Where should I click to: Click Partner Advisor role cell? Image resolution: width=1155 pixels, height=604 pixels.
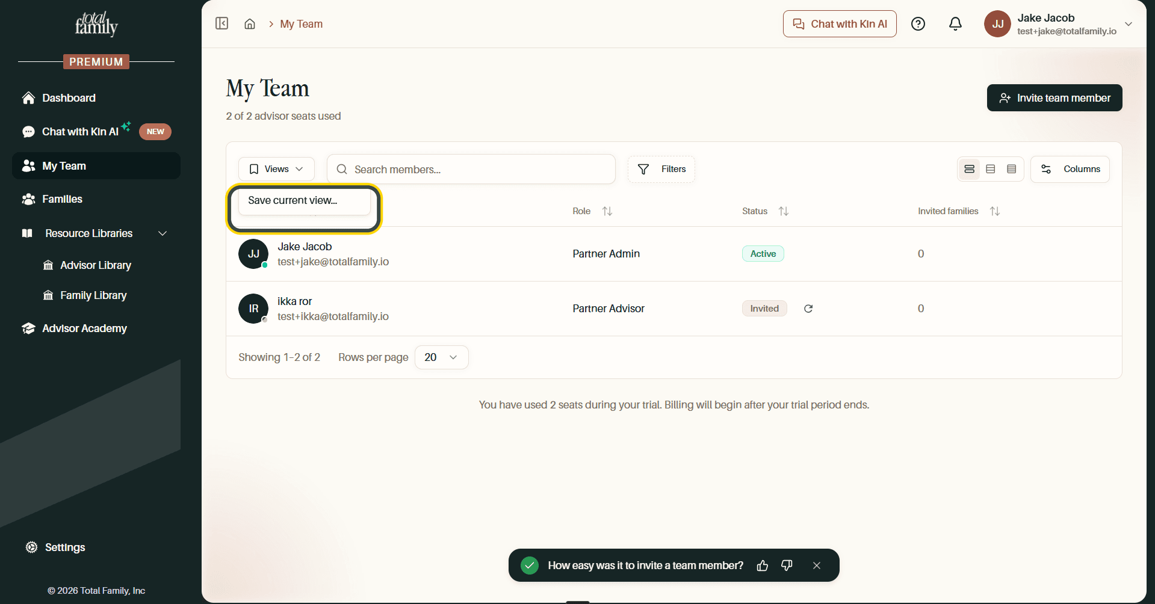pyautogui.click(x=608, y=309)
